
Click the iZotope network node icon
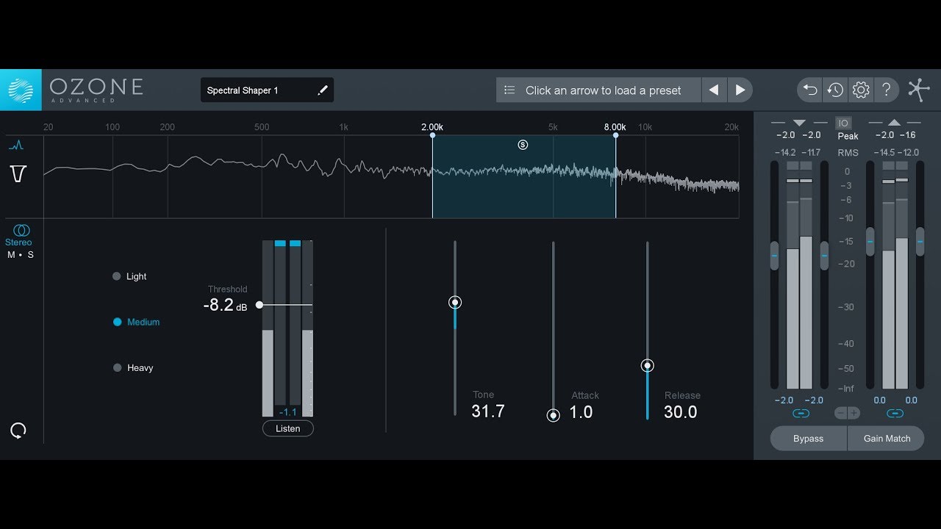pyautogui.click(x=918, y=90)
